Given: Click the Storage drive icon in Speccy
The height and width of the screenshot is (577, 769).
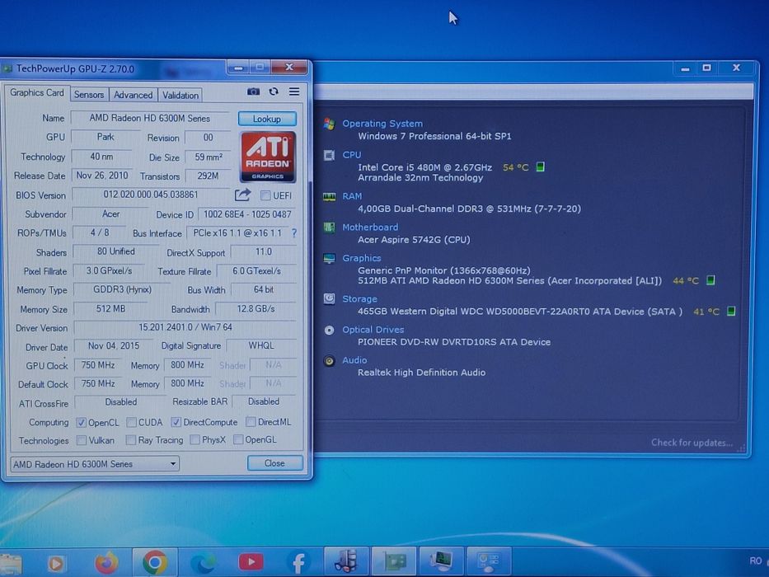Looking at the screenshot, I should pos(329,298).
